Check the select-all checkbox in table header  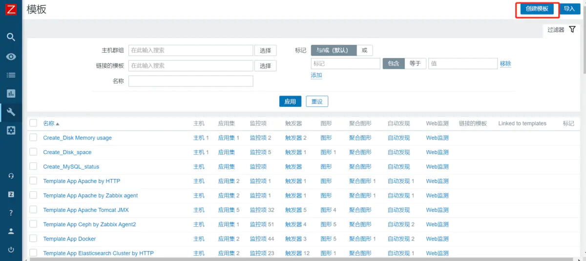(x=33, y=123)
